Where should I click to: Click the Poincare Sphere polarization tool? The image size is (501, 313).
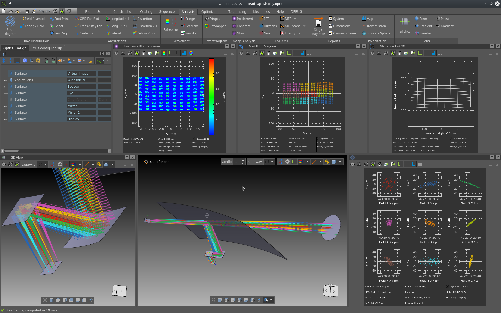click(376, 33)
